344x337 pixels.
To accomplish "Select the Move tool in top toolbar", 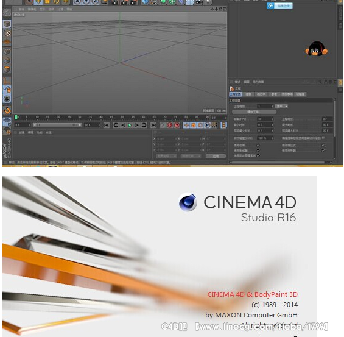I will click(x=38, y=2).
